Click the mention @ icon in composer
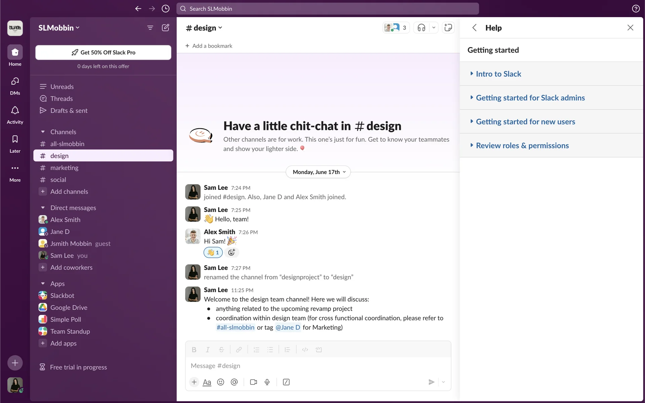Screen dimensions: 645x403 pos(234,382)
